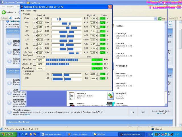
Task: Click the Start button
Action: point(8,134)
